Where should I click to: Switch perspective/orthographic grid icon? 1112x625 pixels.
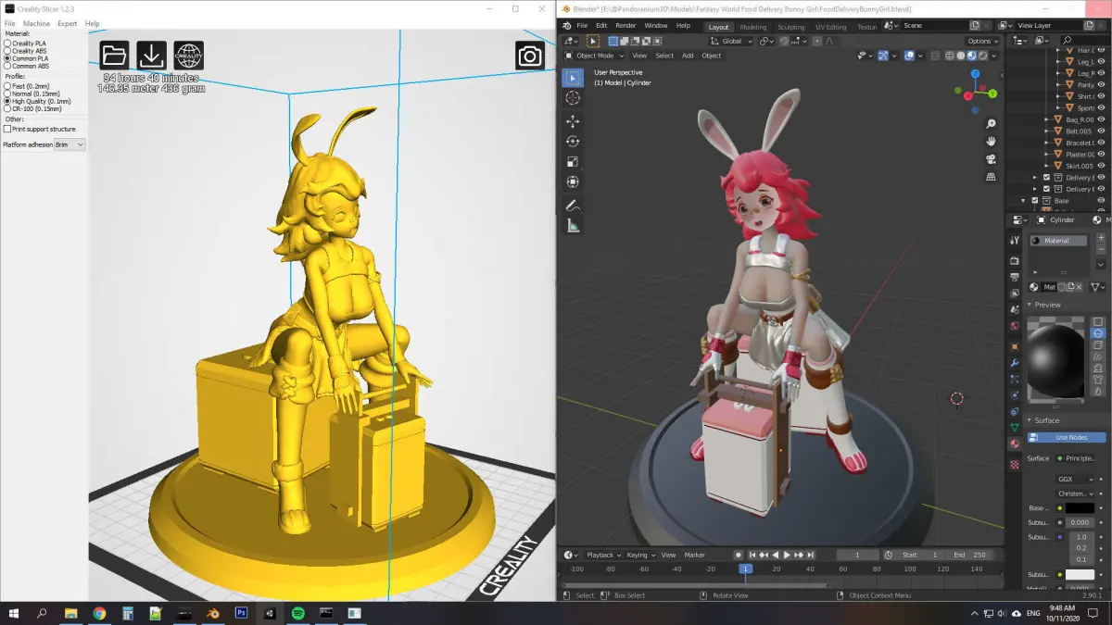pyautogui.click(x=991, y=177)
